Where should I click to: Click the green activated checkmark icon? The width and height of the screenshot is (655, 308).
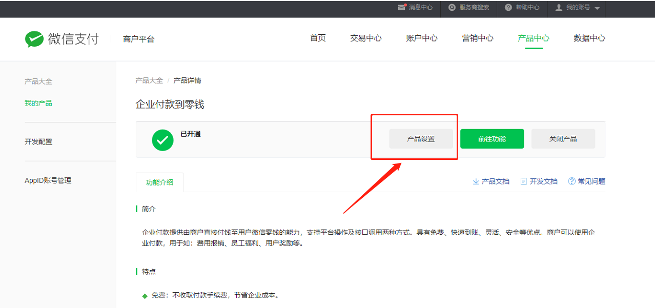coord(162,140)
